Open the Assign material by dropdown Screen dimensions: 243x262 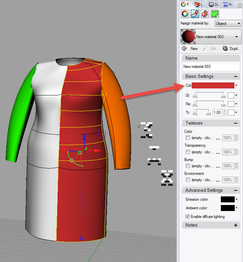point(228,24)
